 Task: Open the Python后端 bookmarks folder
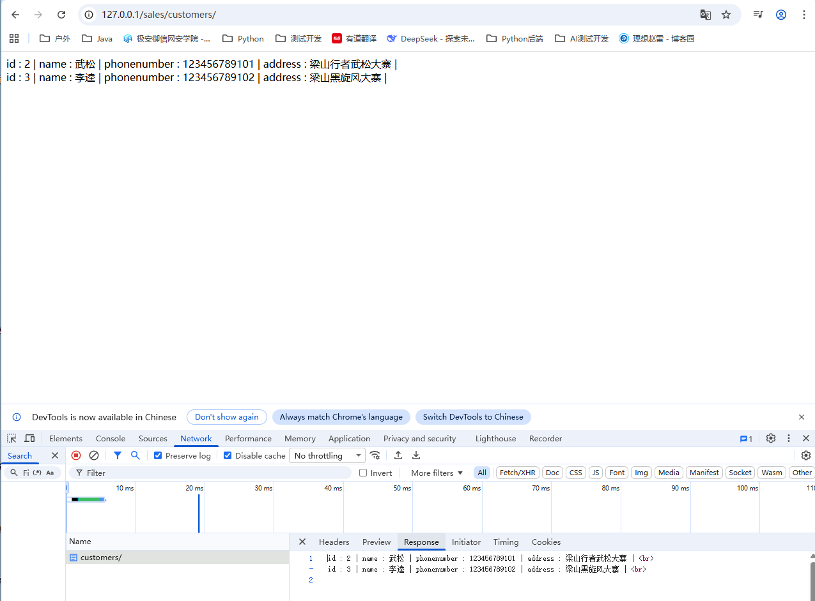(515, 38)
